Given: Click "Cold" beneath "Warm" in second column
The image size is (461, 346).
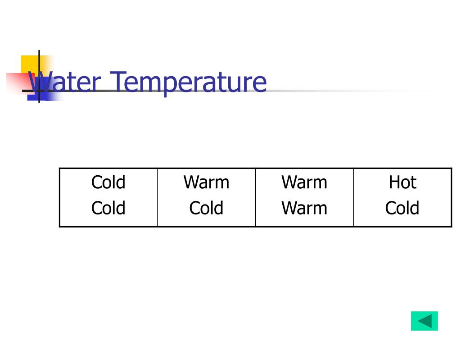Looking at the screenshot, I should coord(206,208).
